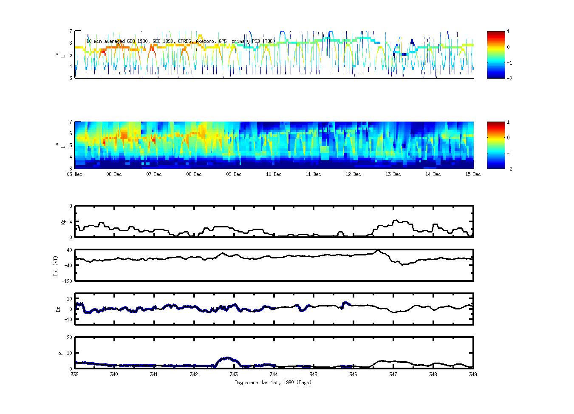Click the 343 day tick label
The image size is (574, 414).
pyautogui.click(x=234, y=374)
